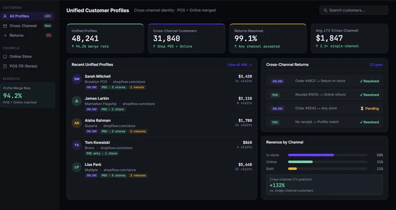Go to Returns in the sidebar

(x=27, y=35)
